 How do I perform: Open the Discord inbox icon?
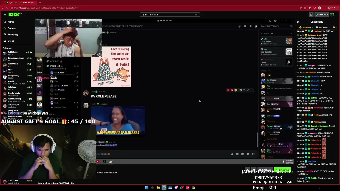pos(270,21)
